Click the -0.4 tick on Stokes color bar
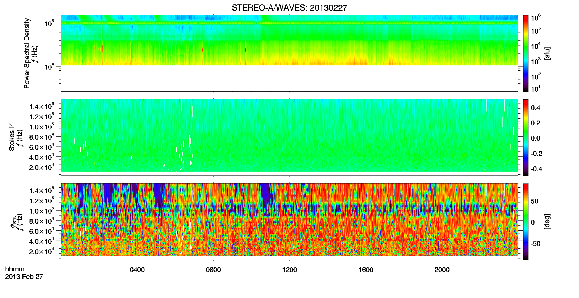579x298 pixels. [536, 169]
